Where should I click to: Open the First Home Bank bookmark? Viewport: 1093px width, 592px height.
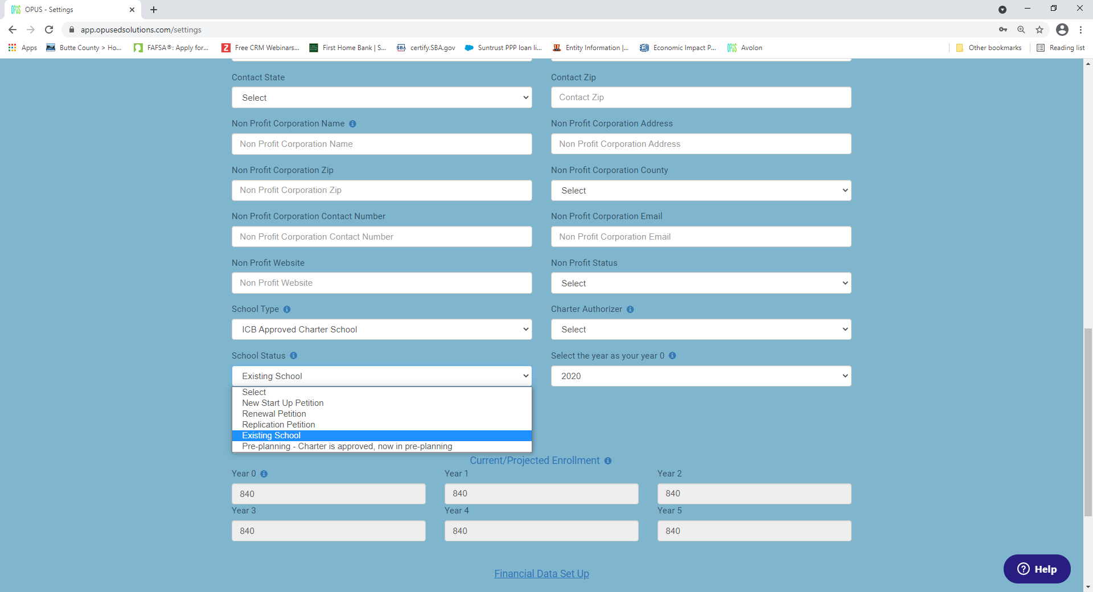coord(348,48)
